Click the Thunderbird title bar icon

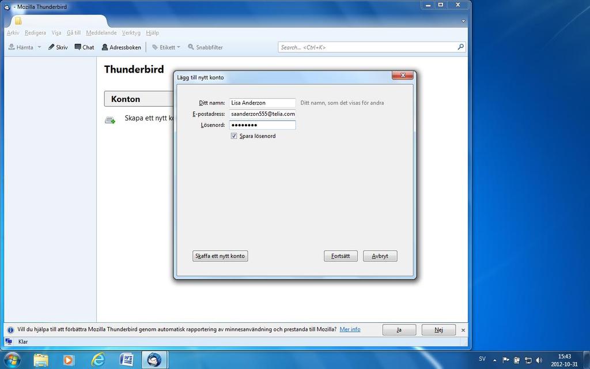point(7,7)
